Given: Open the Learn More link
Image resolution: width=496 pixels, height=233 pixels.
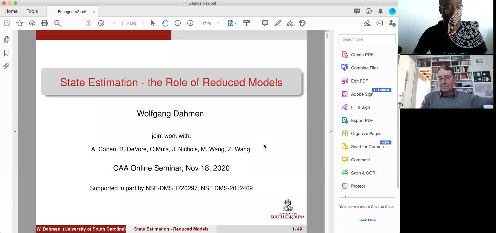Looking at the screenshot, I should [x=367, y=220].
